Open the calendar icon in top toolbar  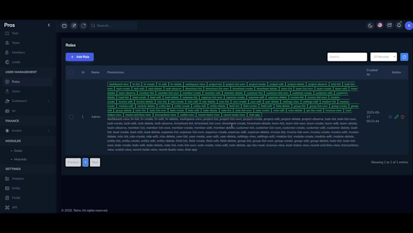click(x=64, y=26)
